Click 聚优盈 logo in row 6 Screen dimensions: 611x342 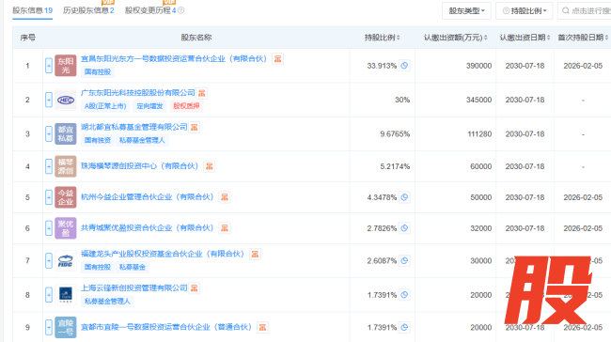[66, 228]
